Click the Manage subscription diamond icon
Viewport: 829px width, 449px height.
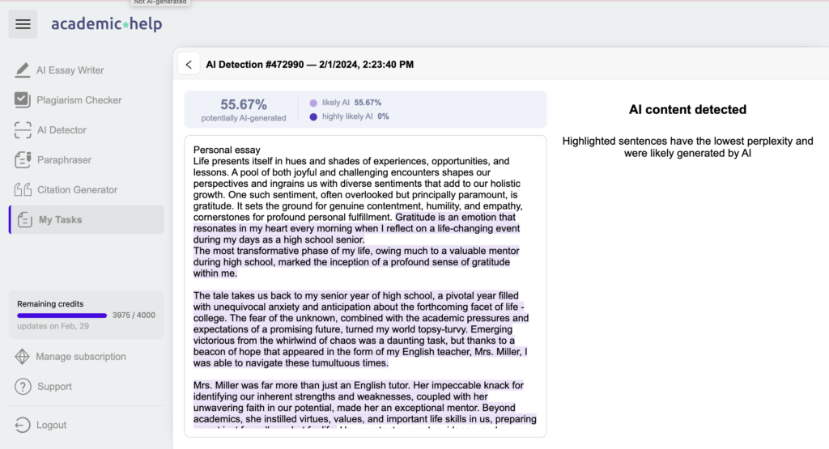pyautogui.click(x=23, y=357)
